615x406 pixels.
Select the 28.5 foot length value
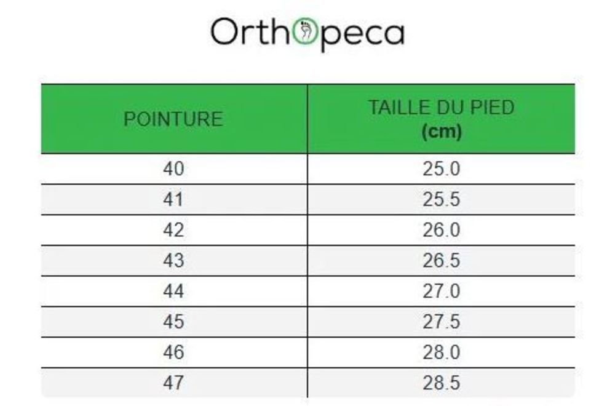click(x=442, y=383)
